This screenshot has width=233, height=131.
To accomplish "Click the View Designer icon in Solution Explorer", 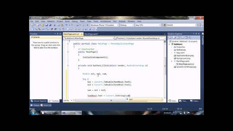I will click(186, 37).
